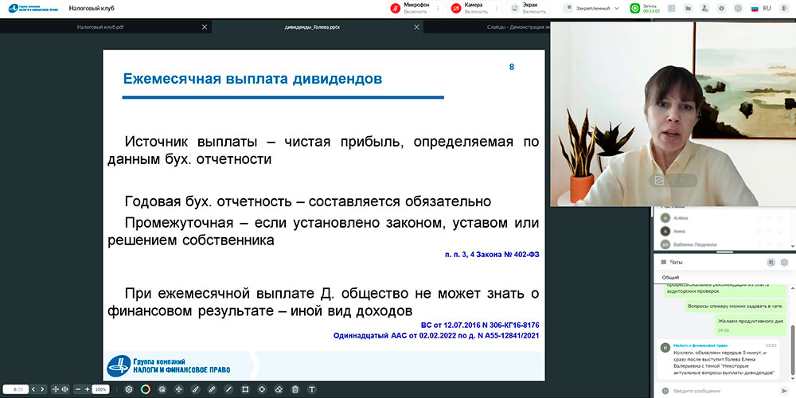
Task: Open the RU language selector
Action: click(767, 8)
